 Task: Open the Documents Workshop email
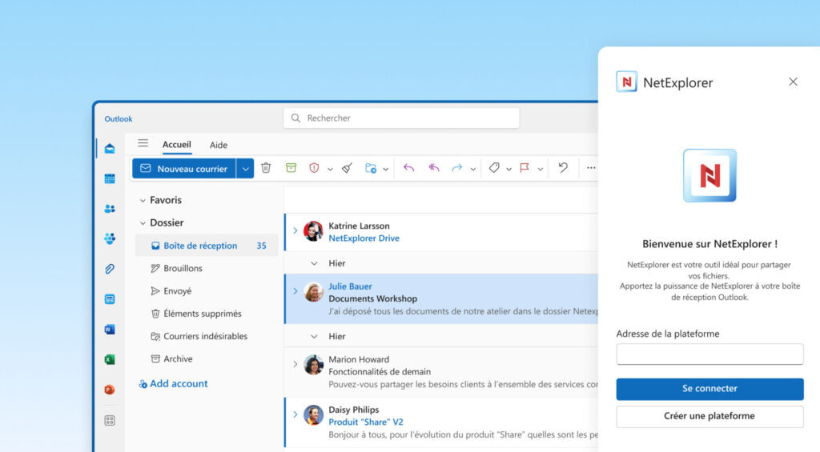(x=373, y=299)
